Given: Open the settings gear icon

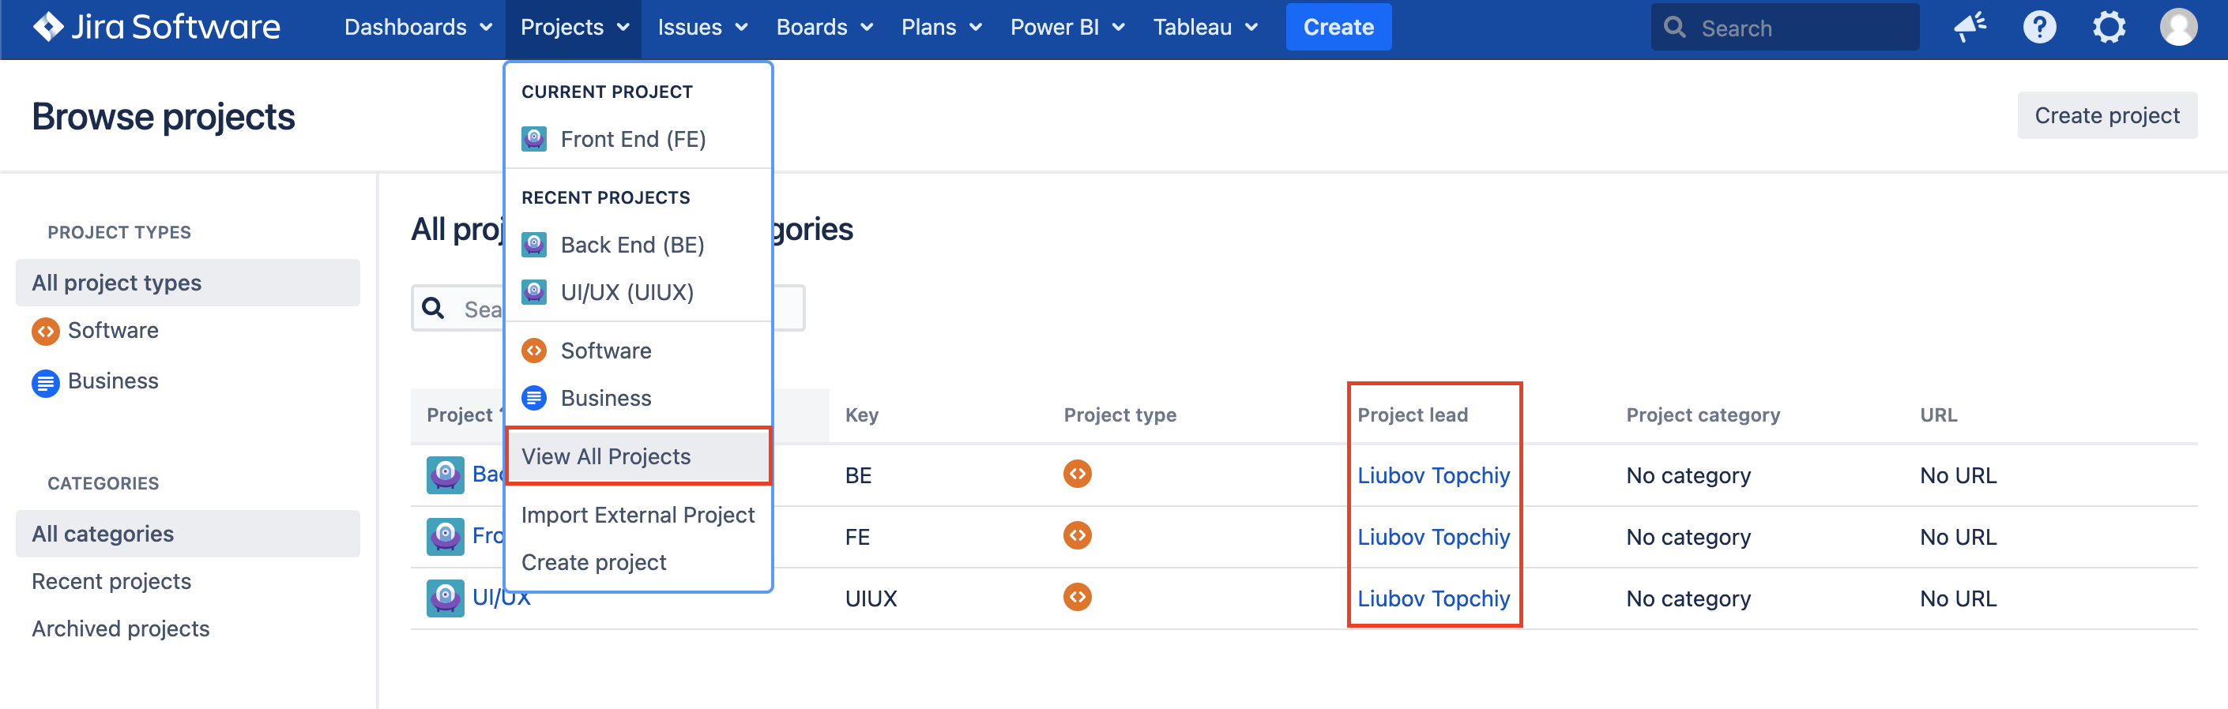Looking at the screenshot, I should click(x=2108, y=27).
